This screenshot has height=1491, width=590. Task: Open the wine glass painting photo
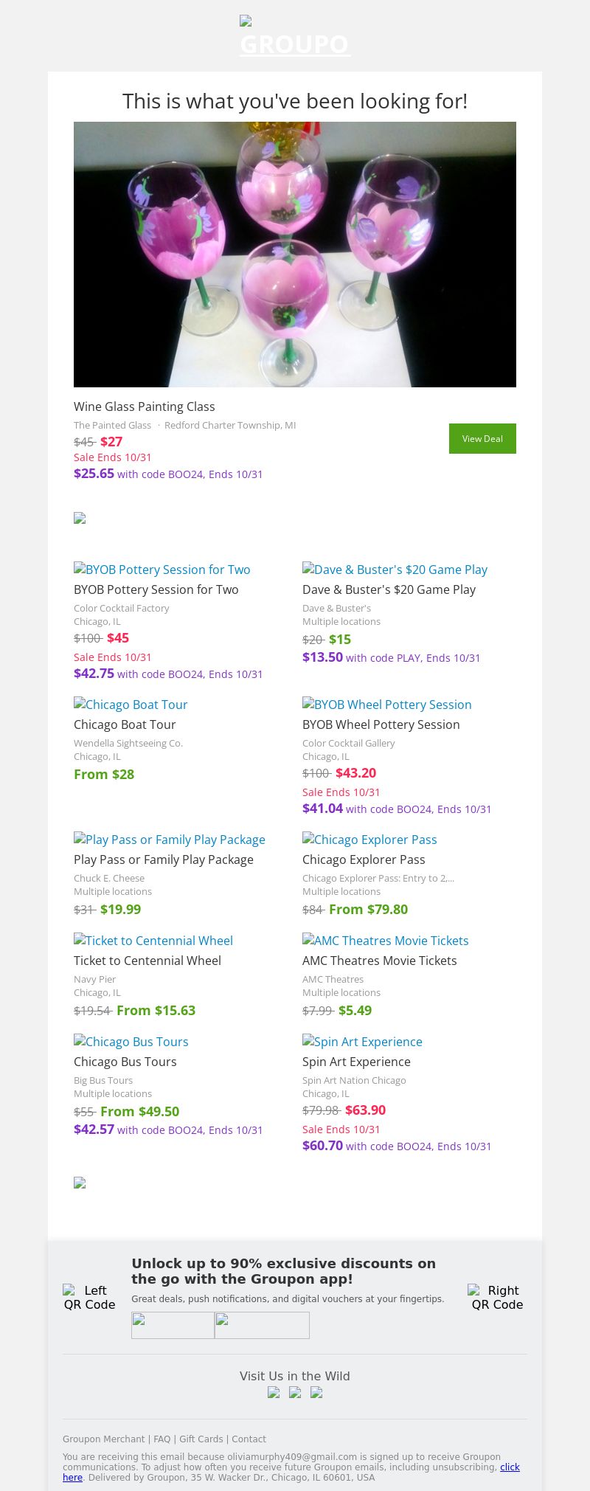[x=295, y=255]
